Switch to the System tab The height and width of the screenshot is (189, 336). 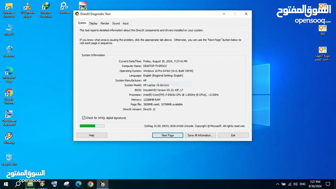click(82, 23)
